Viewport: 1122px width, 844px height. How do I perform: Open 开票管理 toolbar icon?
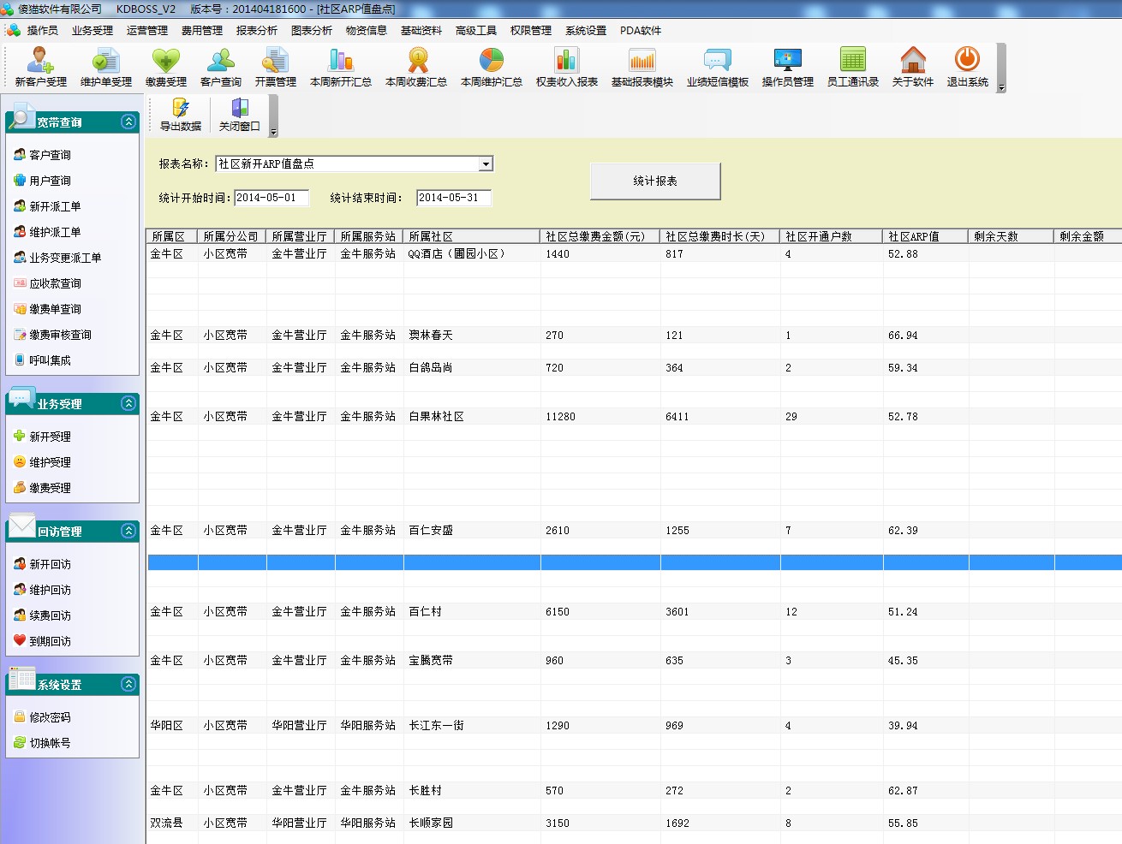276,67
